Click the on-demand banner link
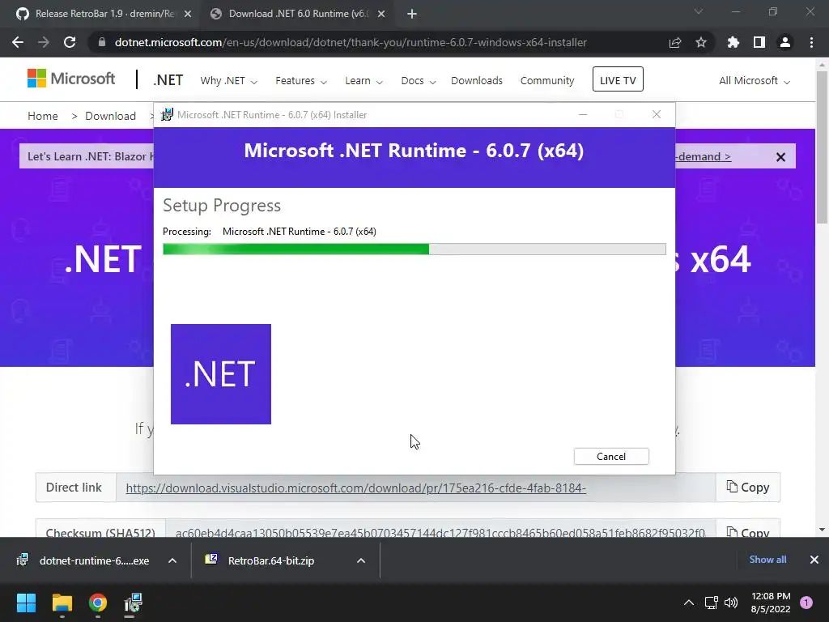Image resolution: width=829 pixels, height=622 pixels. [704, 156]
